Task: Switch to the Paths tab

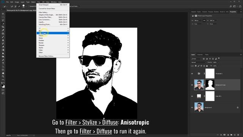Action: [207, 55]
